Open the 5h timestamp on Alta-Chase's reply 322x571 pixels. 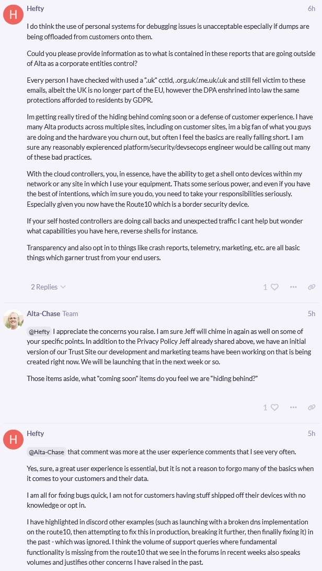point(312,314)
